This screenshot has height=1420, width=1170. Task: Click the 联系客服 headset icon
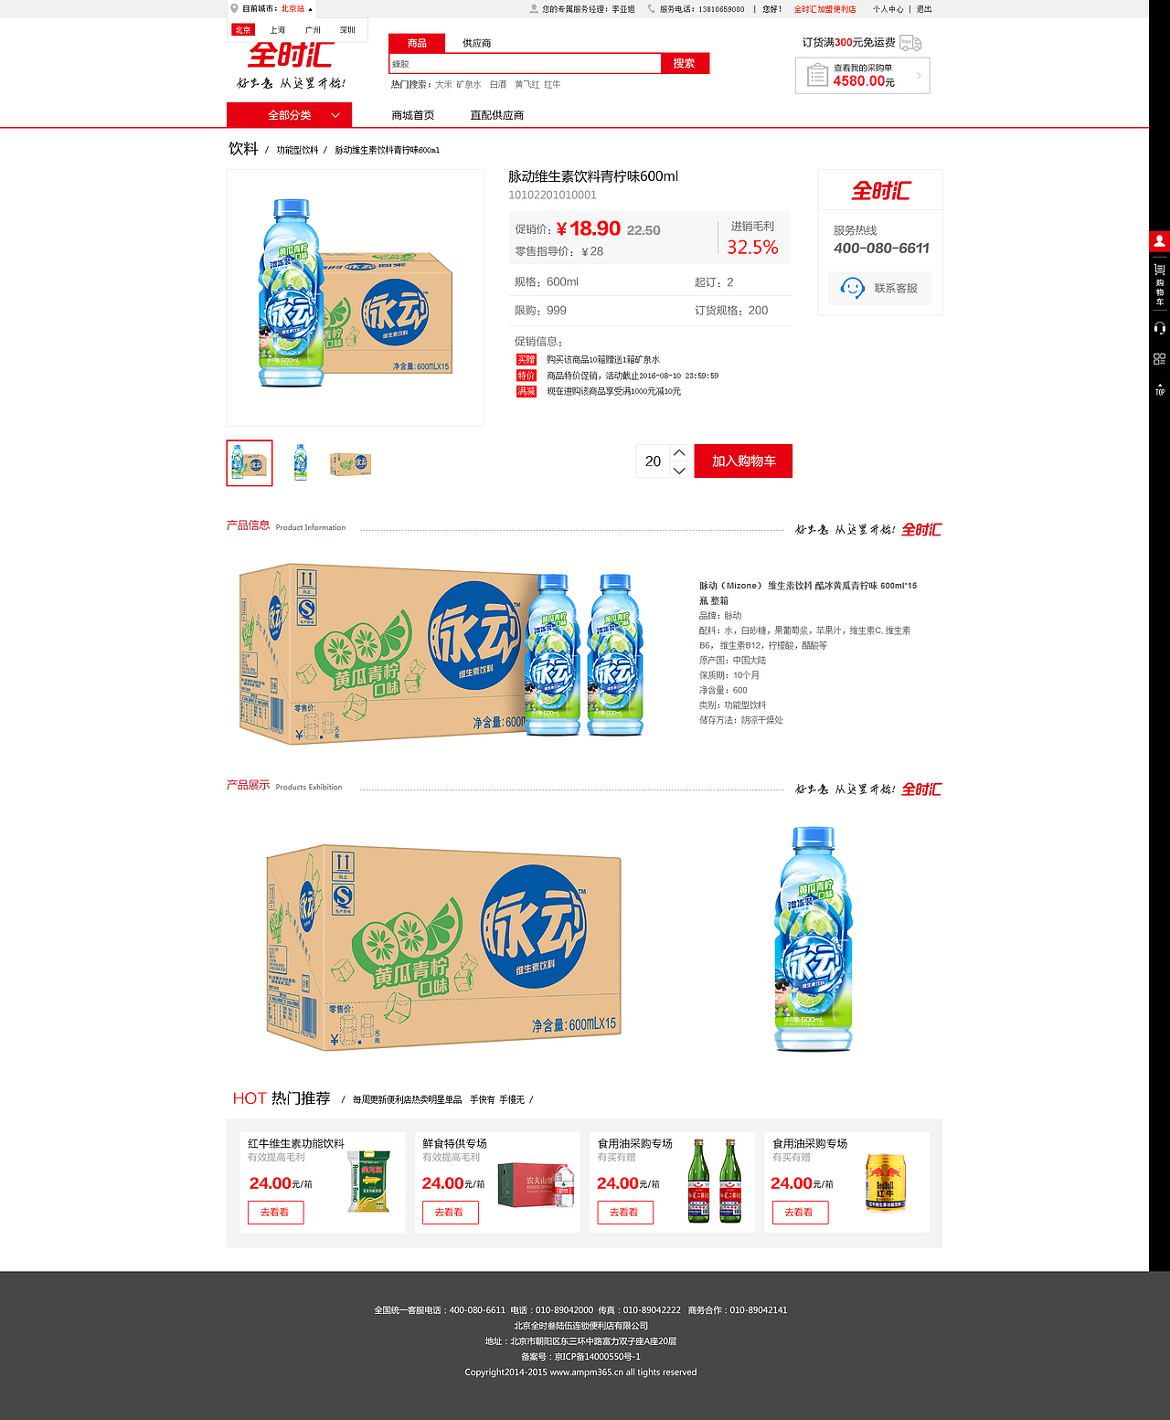pyautogui.click(x=852, y=288)
